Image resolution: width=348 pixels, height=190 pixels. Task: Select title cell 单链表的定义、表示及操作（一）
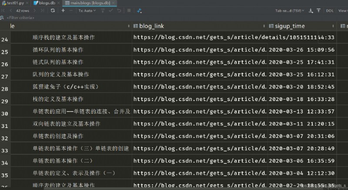pos(71,173)
